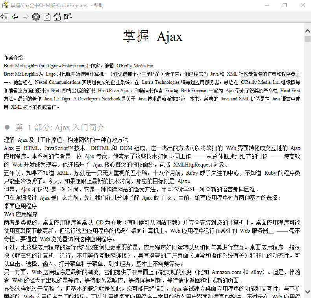Click the "作者介绍" label
Viewport: 311px width, 298px height.
13,57
